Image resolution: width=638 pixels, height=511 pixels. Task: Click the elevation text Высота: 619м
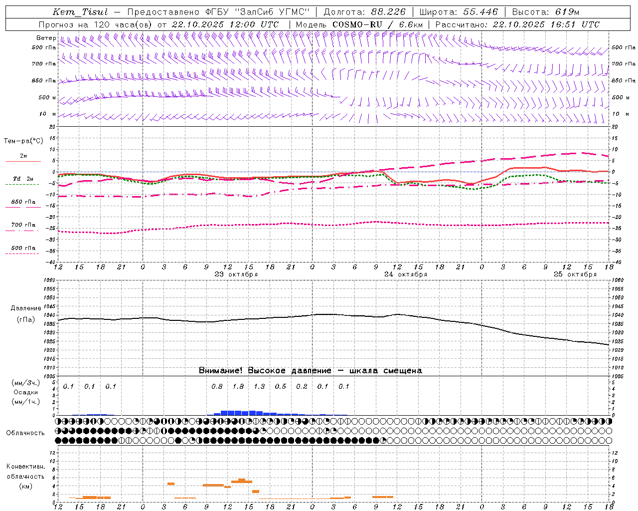pos(546,12)
